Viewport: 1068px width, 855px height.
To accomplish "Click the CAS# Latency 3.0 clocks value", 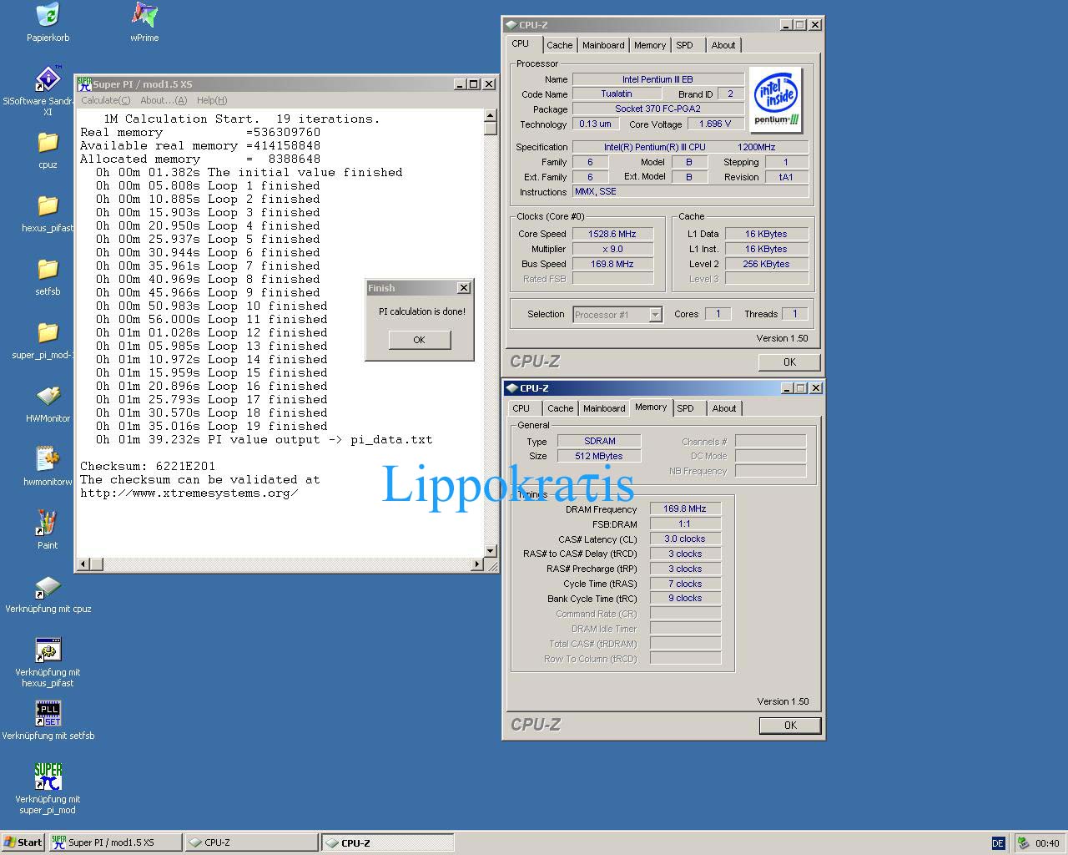I will tap(685, 539).
